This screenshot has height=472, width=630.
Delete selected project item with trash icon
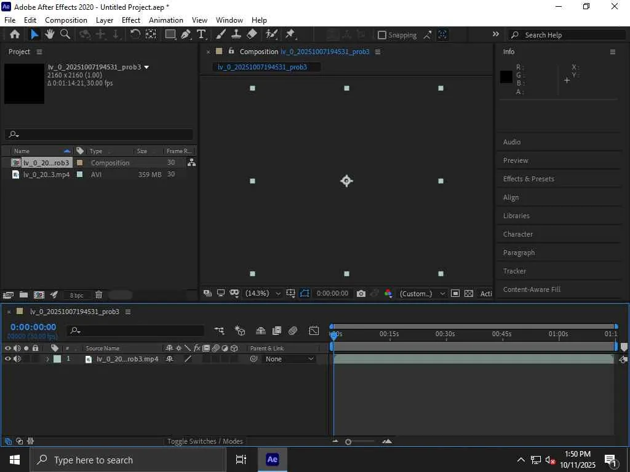click(98, 295)
